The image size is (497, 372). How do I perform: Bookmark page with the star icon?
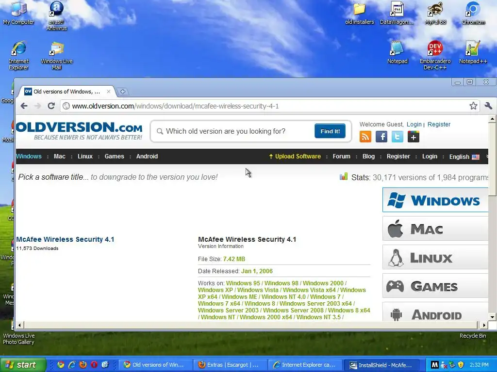473,106
